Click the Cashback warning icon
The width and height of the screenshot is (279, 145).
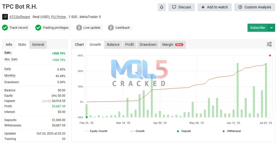coord(111,28)
